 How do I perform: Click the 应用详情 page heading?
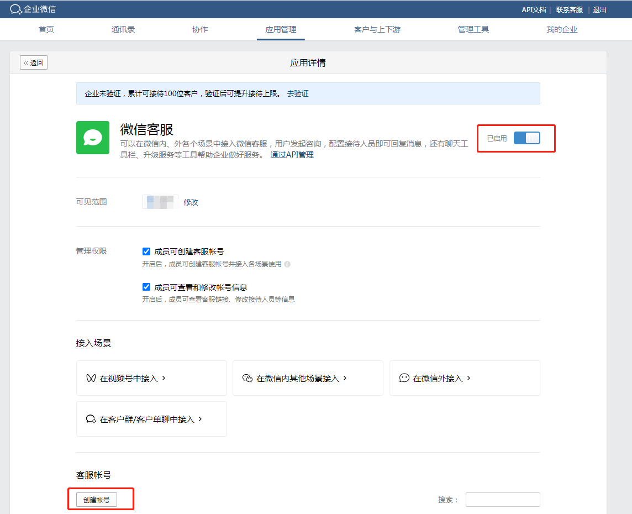click(308, 63)
